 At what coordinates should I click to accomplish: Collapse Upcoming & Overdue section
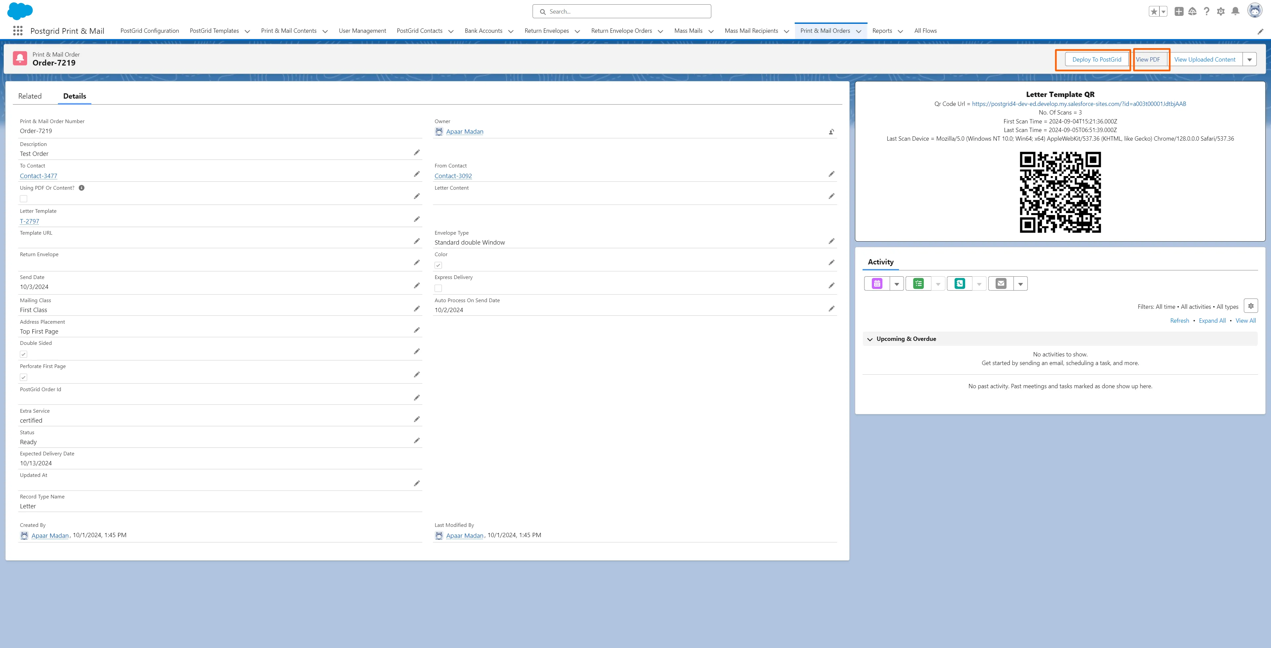(870, 339)
